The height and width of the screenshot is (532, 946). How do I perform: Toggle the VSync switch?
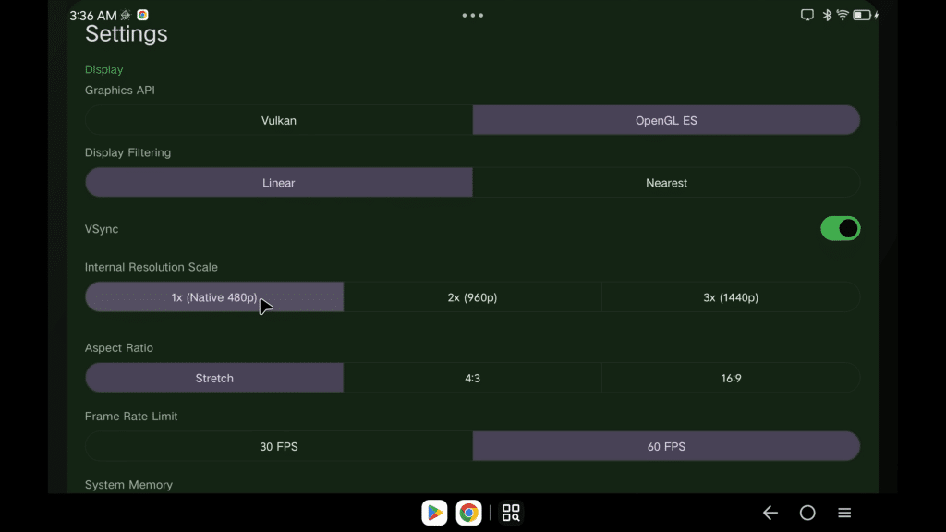840,229
